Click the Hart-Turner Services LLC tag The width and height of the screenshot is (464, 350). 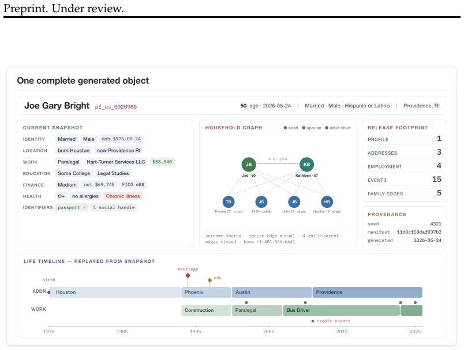(115, 162)
